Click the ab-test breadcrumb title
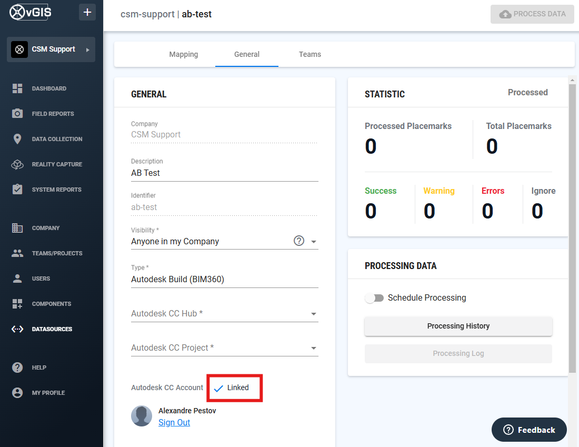Viewport: 579px width, 447px height. coord(196,14)
